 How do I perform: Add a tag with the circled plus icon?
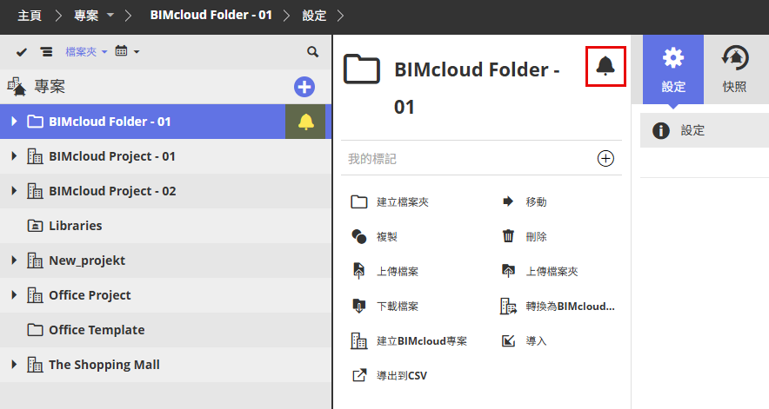point(605,159)
